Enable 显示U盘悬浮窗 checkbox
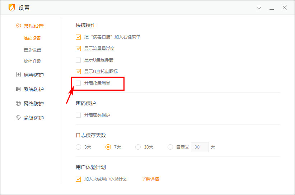This screenshot has height=195, width=295. tap(78, 60)
